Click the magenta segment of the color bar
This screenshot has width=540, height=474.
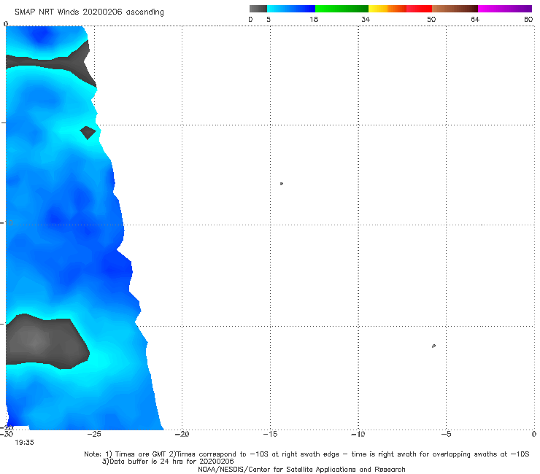(505, 9)
